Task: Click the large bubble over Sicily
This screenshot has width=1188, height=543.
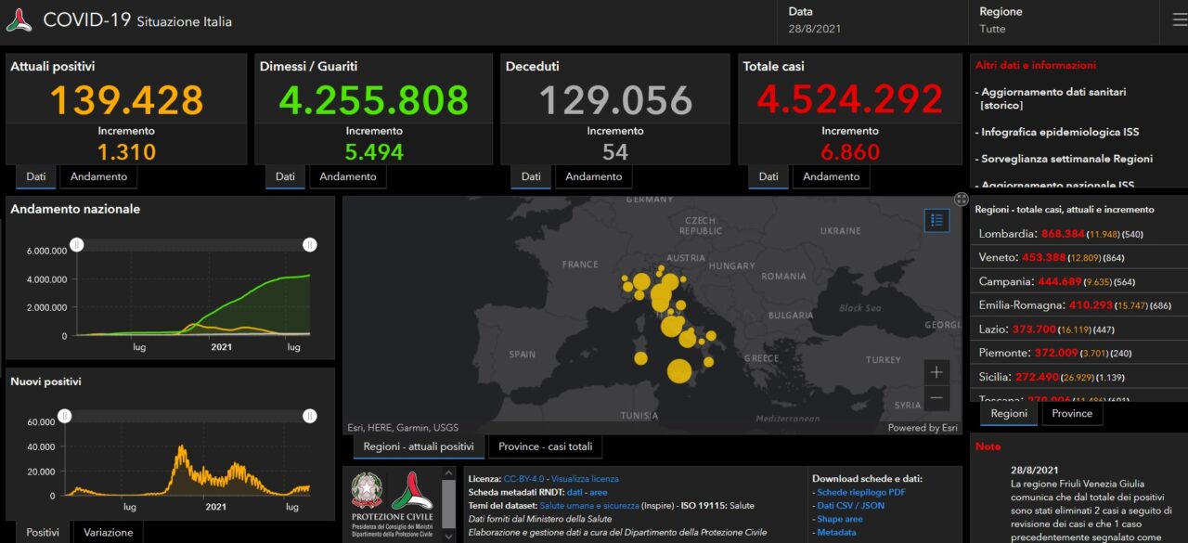Action: coord(679,371)
